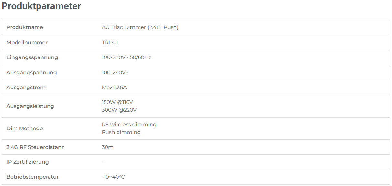Screen dimensions: 392x186
Task: Click the Ausgangsleistung label
Action: pyautogui.click(x=30, y=106)
